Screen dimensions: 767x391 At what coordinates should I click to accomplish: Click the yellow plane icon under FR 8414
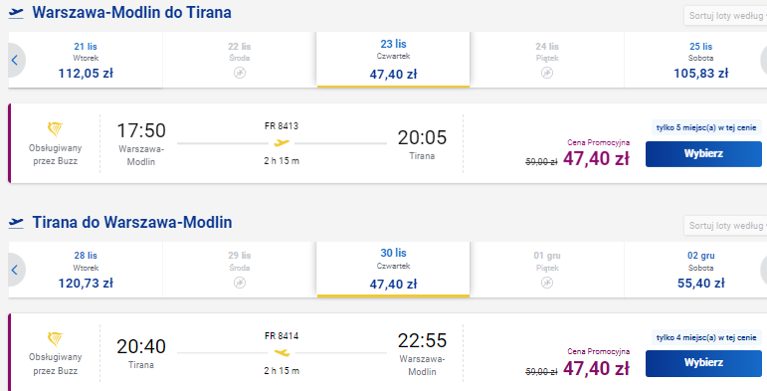pos(282,352)
